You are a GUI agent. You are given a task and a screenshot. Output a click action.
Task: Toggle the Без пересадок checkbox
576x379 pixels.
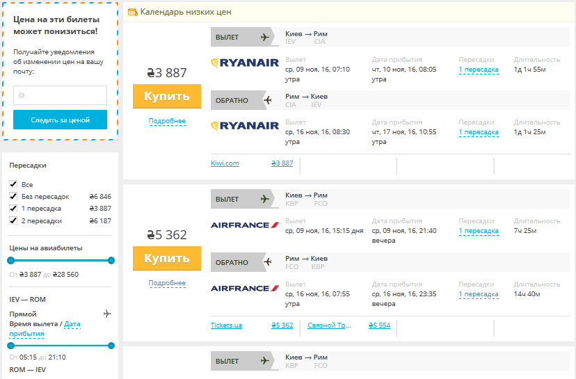[13, 196]
